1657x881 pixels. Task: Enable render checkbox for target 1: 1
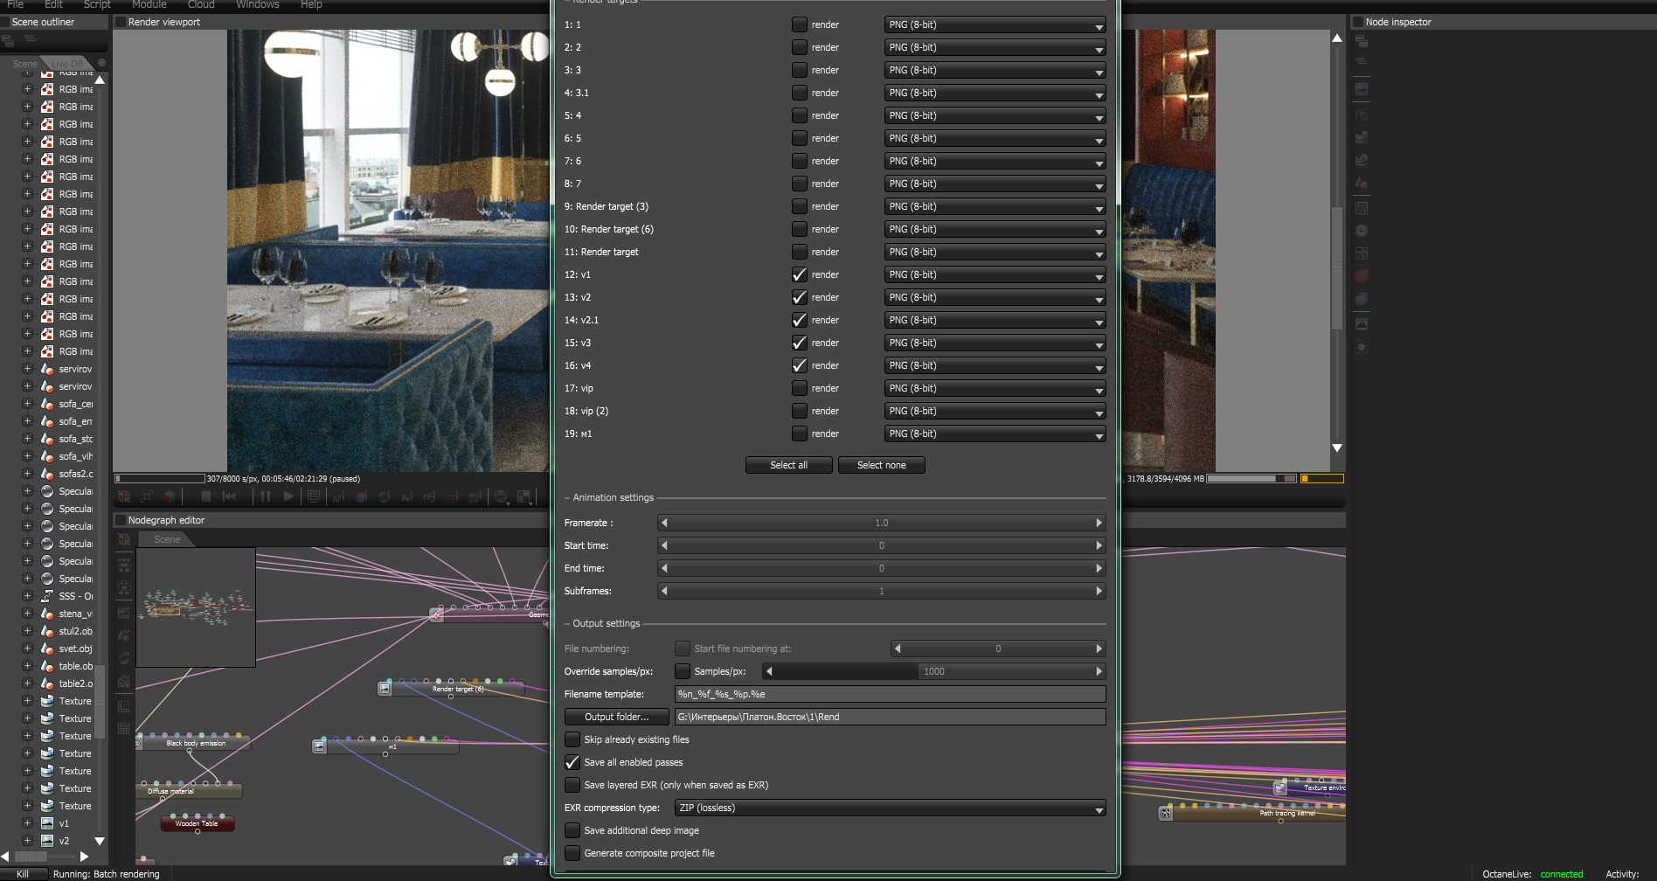799,24
